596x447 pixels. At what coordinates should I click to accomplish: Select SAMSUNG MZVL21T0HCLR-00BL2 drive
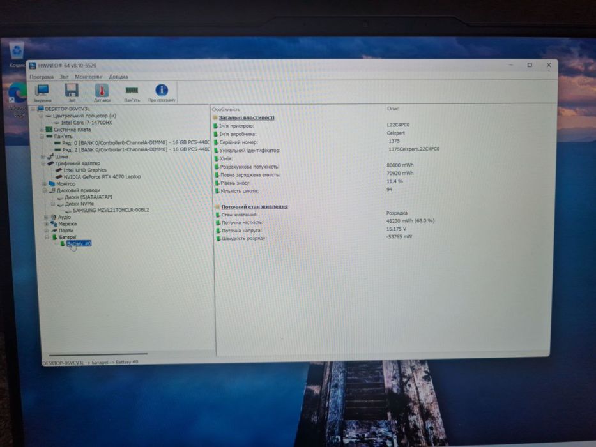tap(111, 210)
